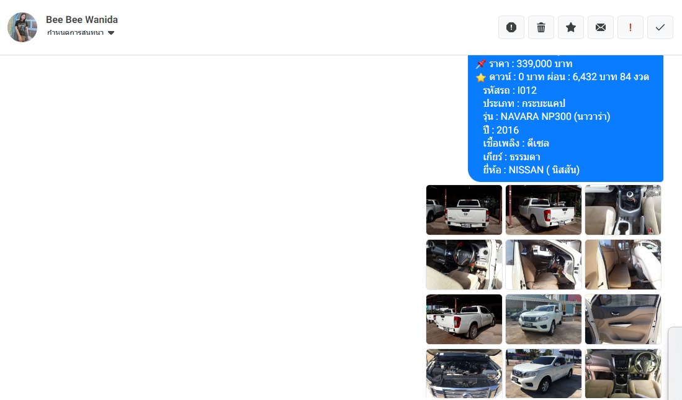Open rear view photo of white Navara

click(464, 210)
